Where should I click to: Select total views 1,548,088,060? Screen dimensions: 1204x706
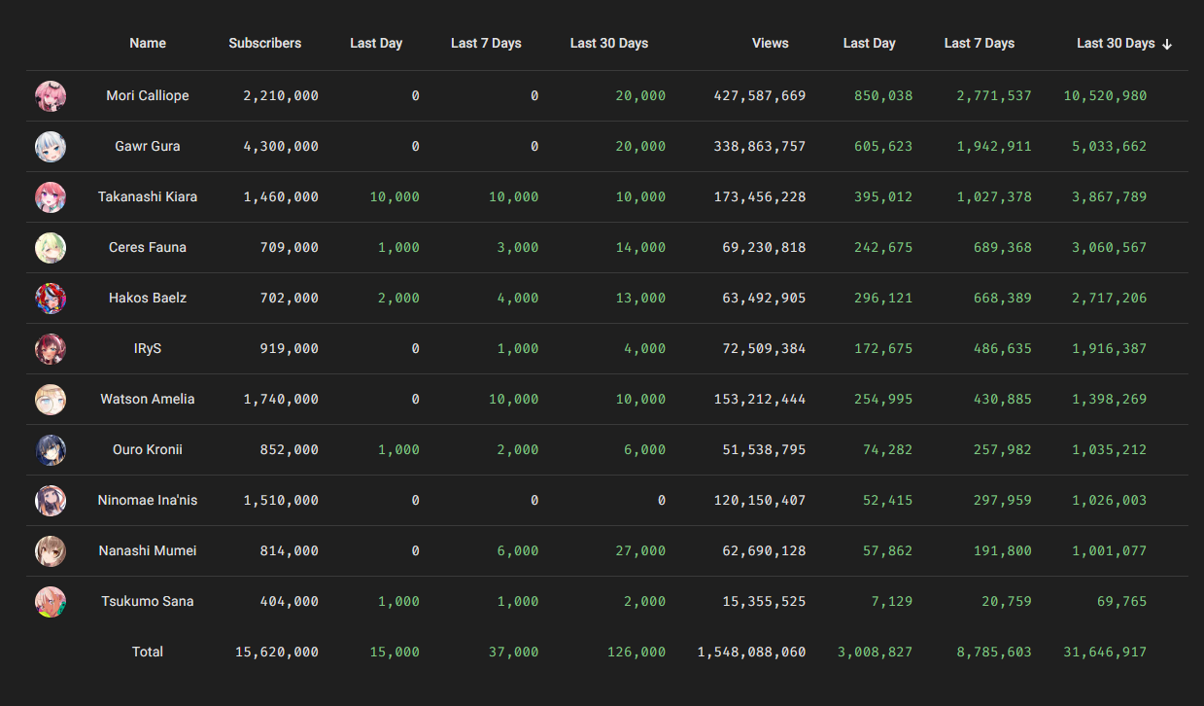pos(751,652)
